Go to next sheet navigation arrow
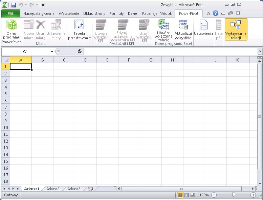The height and width of the screenshot is (200, 263). pyautogui.click(x=13, y=189)
